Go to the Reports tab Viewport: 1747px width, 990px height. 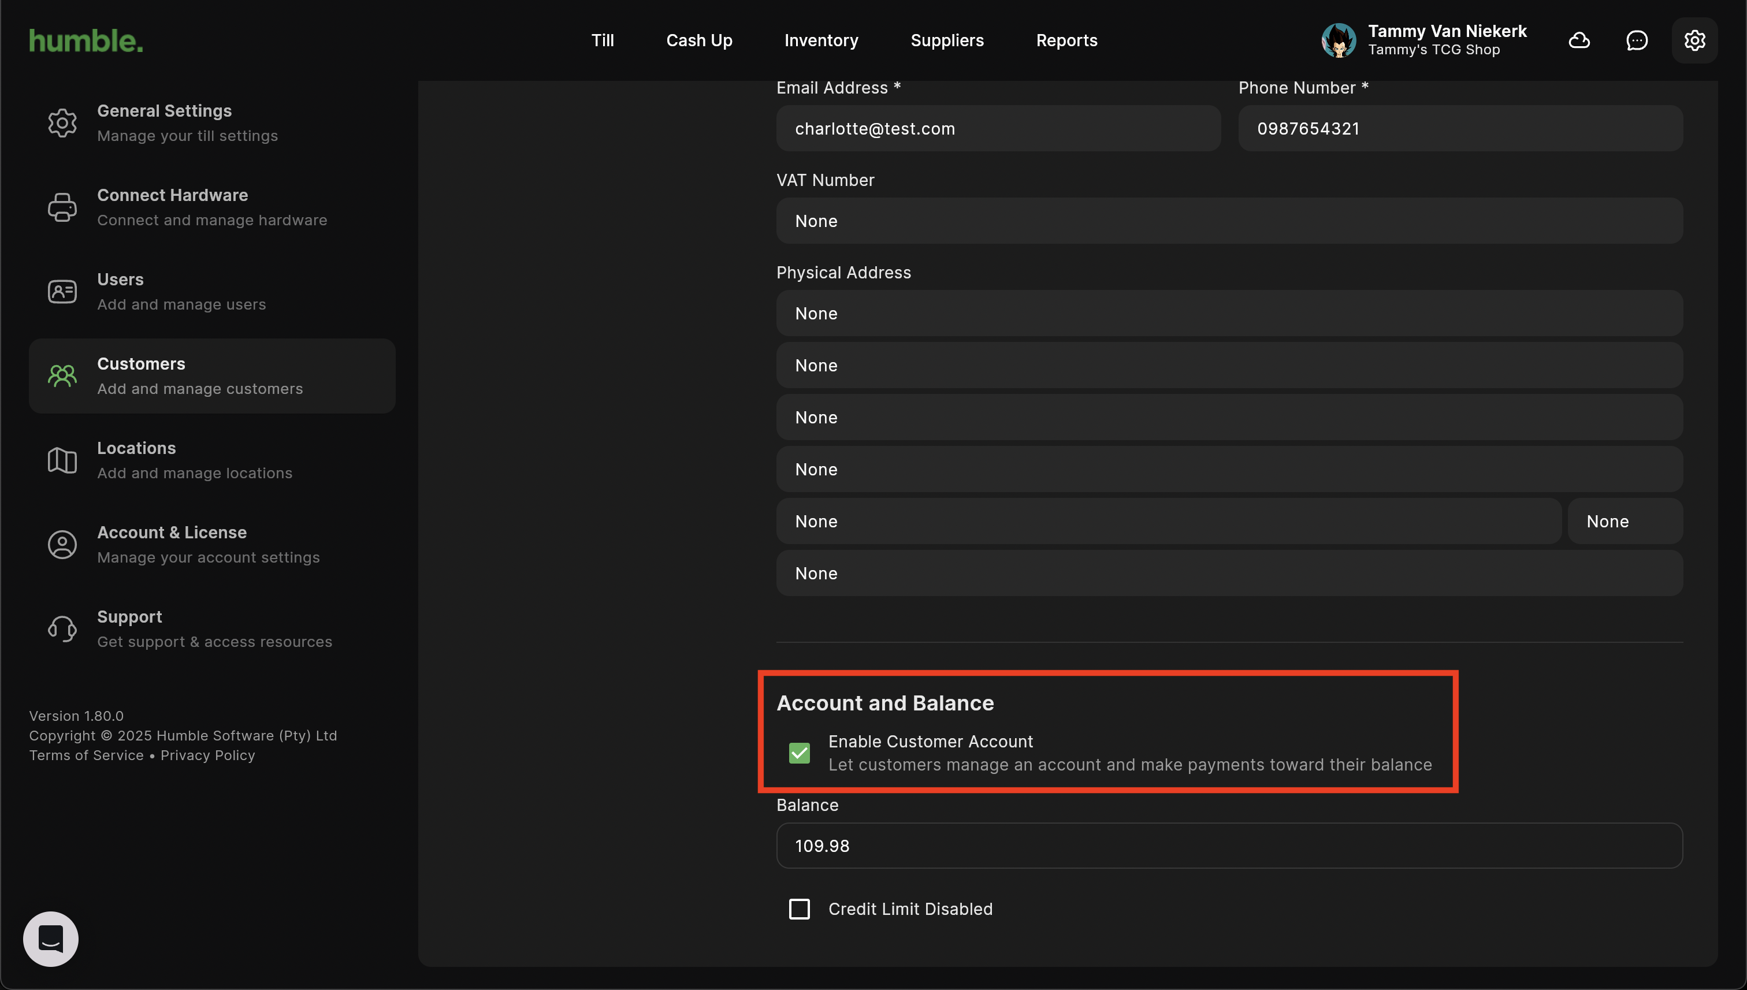pyautogui.click(x=1066, y=41)
